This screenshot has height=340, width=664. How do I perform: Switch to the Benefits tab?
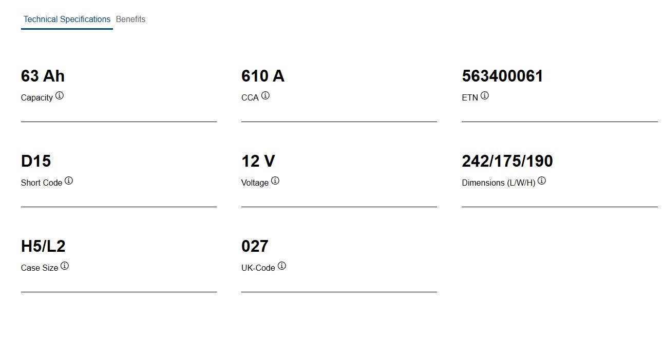click(x=130, y=19)
